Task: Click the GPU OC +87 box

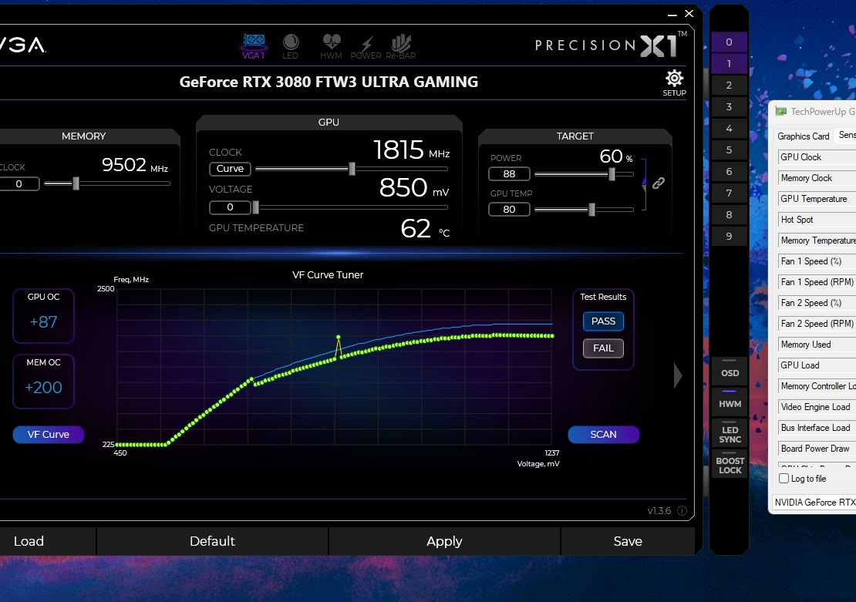Action: click(x=44, y=316)
